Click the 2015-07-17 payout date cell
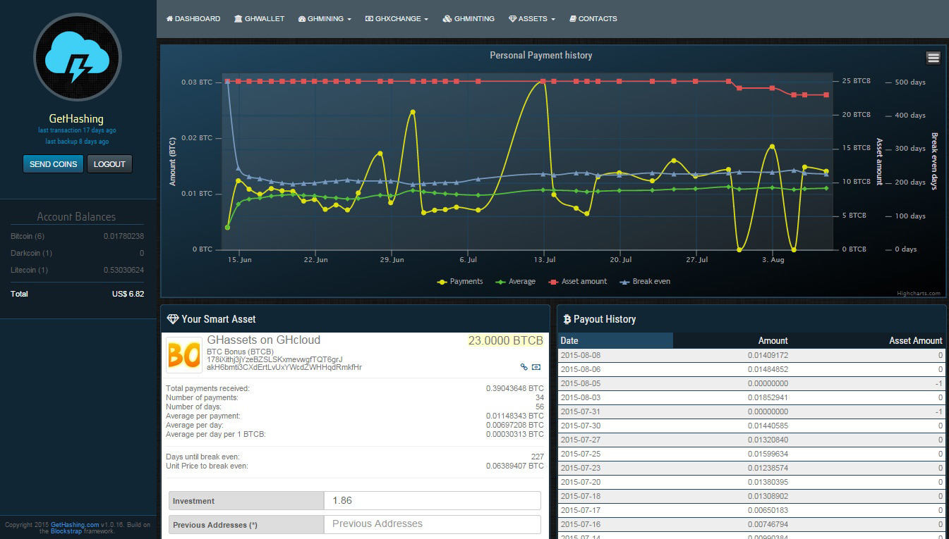 point(581,511)
